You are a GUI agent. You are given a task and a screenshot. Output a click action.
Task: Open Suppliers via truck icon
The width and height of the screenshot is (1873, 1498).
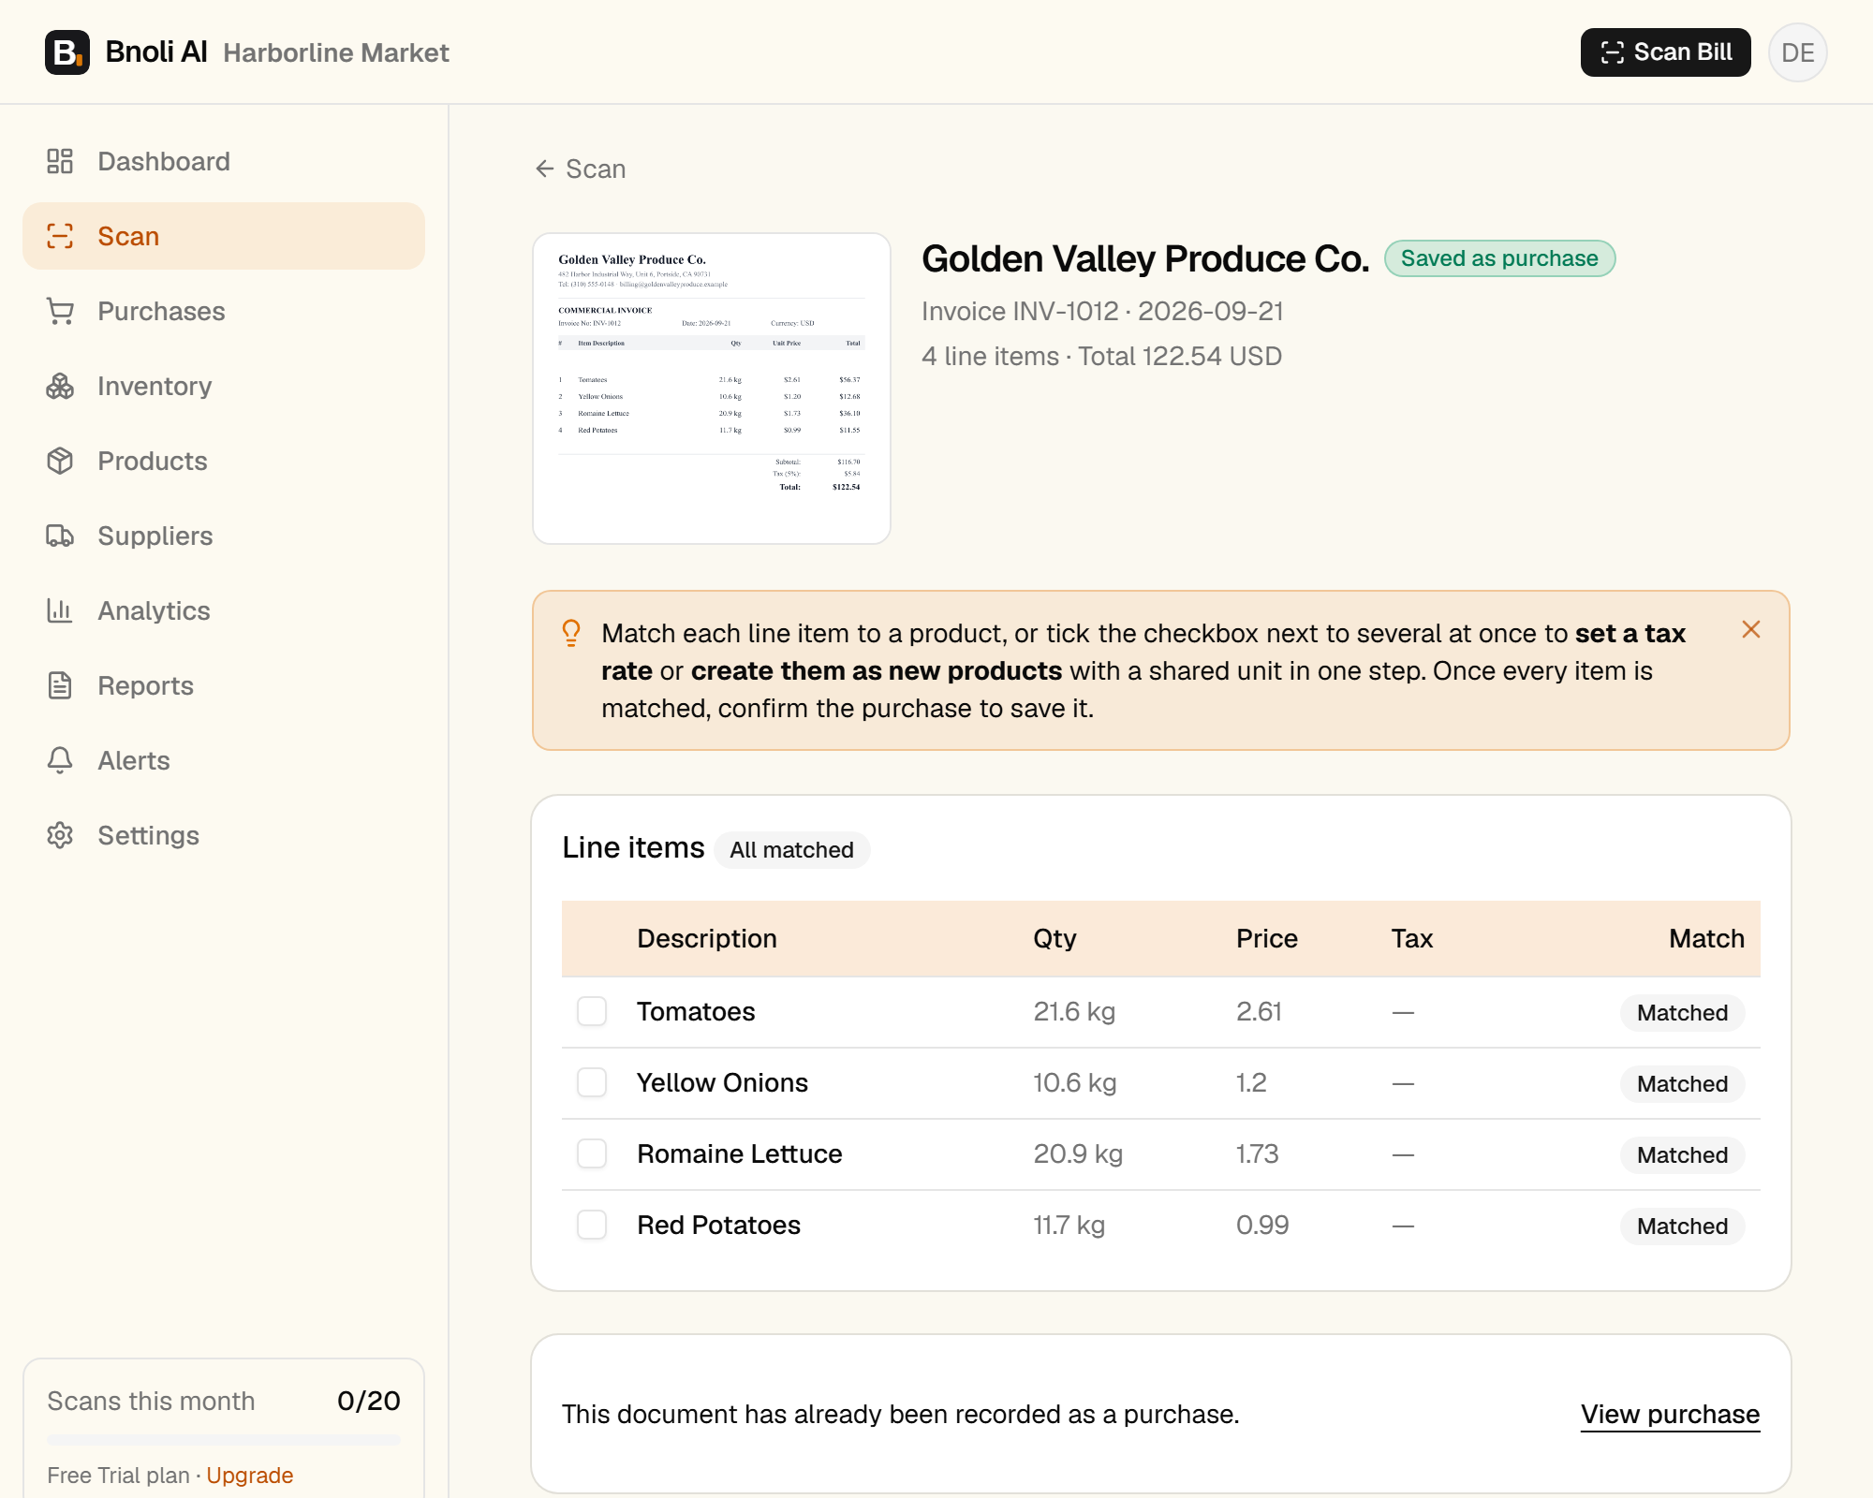tap(60, 536)
